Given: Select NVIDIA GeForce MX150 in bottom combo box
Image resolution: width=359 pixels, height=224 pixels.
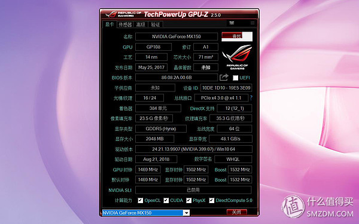Looking at the screenshot, I should (142, 213).
